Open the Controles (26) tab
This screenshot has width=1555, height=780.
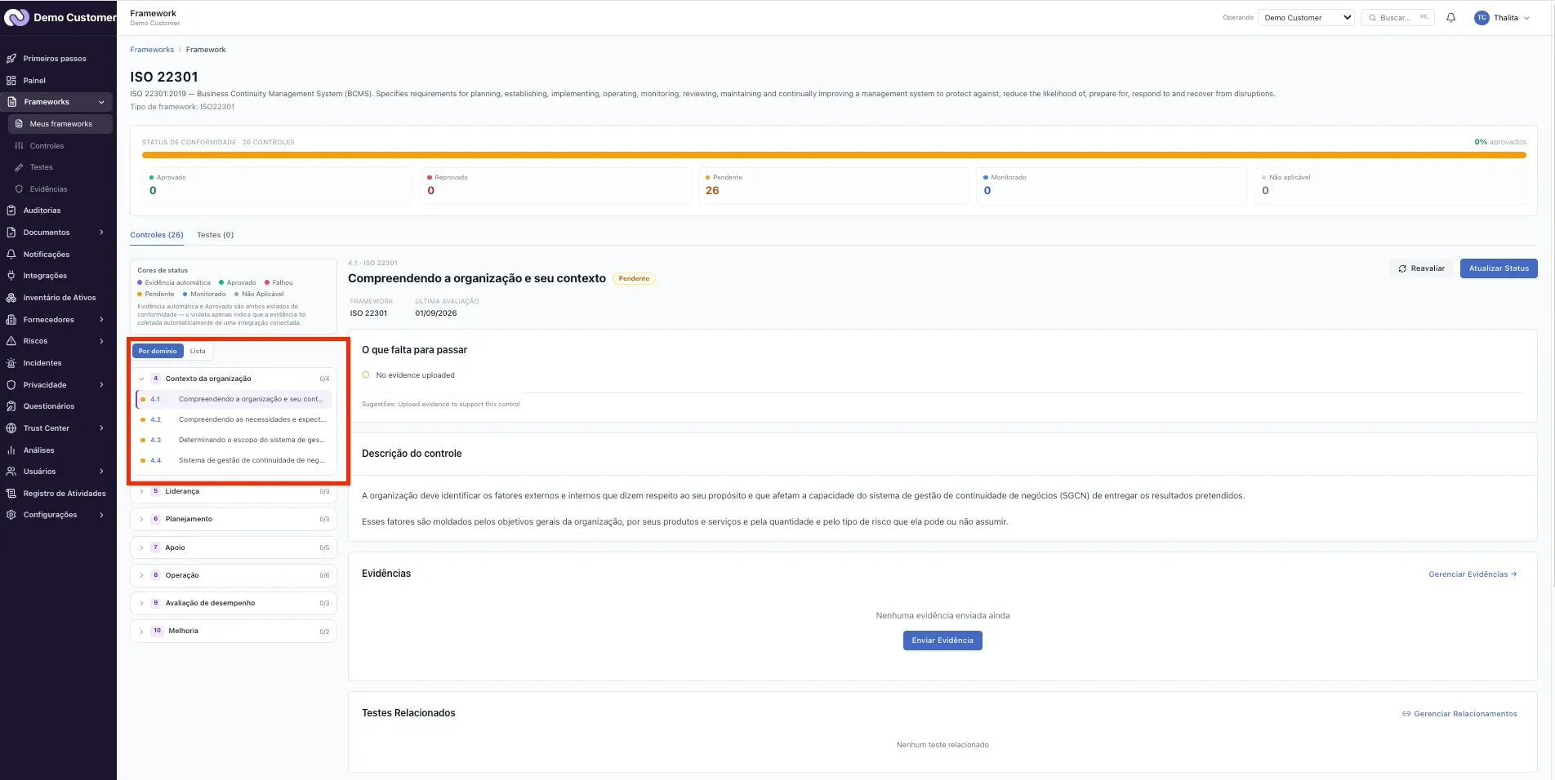[157, 235]
